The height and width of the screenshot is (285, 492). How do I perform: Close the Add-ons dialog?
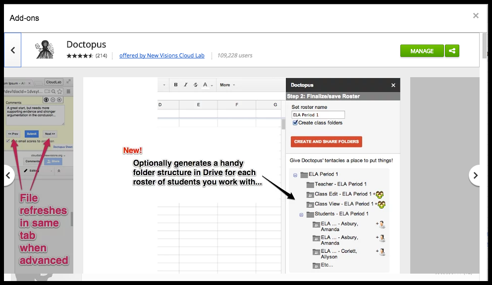click(x=476, y=16)
